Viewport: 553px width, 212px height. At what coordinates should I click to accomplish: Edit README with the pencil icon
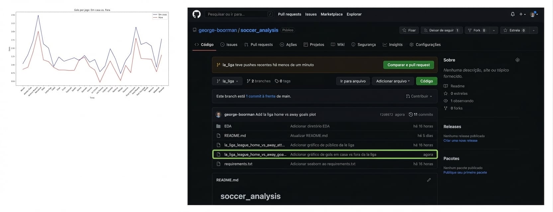(x=429, y=180)
